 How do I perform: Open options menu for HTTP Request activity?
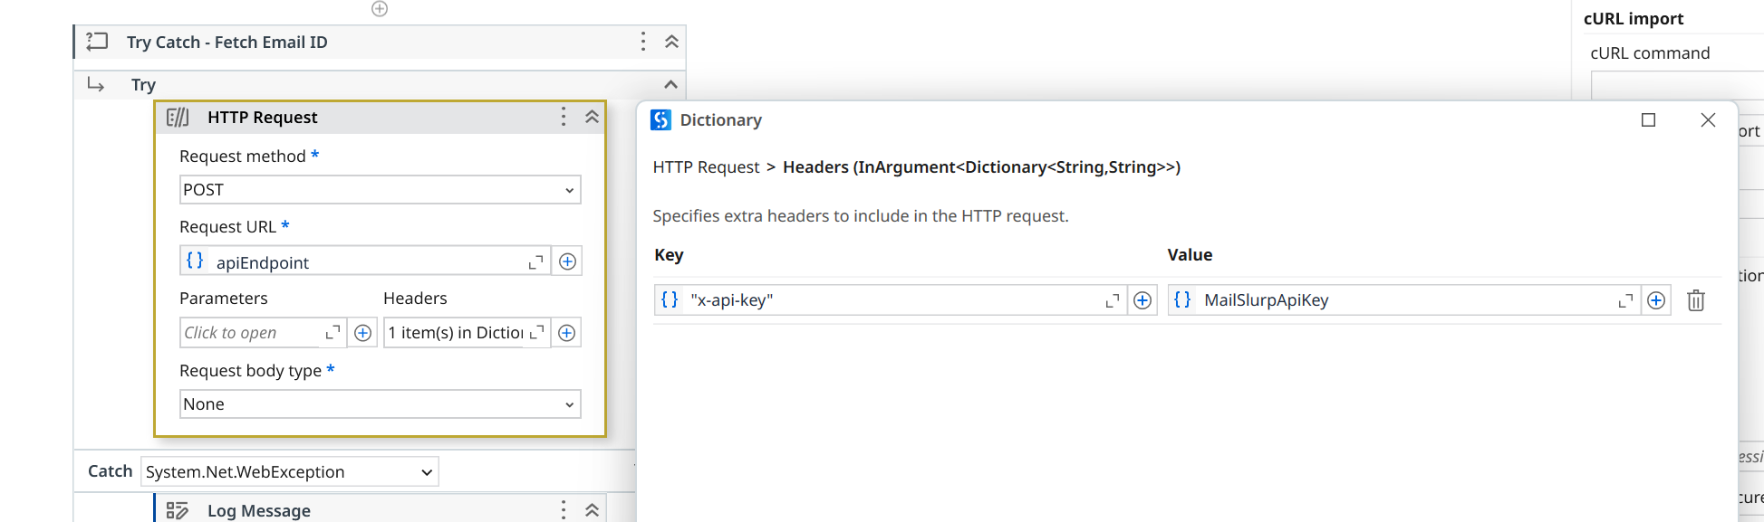564,117
